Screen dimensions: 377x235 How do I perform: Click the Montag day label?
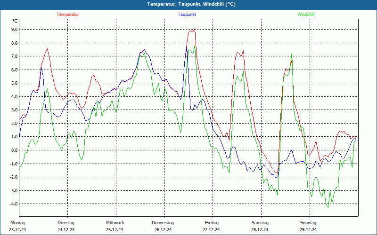pos(17,223)
